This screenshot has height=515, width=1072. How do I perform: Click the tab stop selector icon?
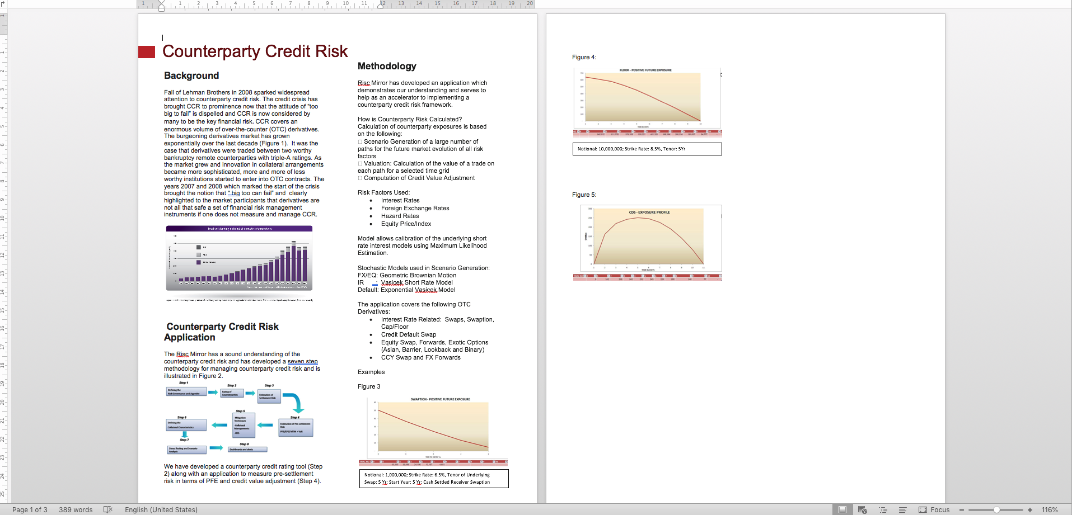pos(3,3)
